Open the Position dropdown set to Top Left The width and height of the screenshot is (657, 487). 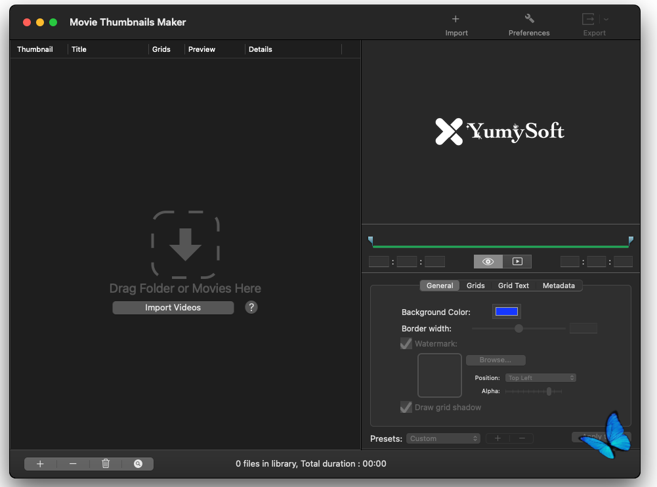pyautogui.click(x=541, y=378)
